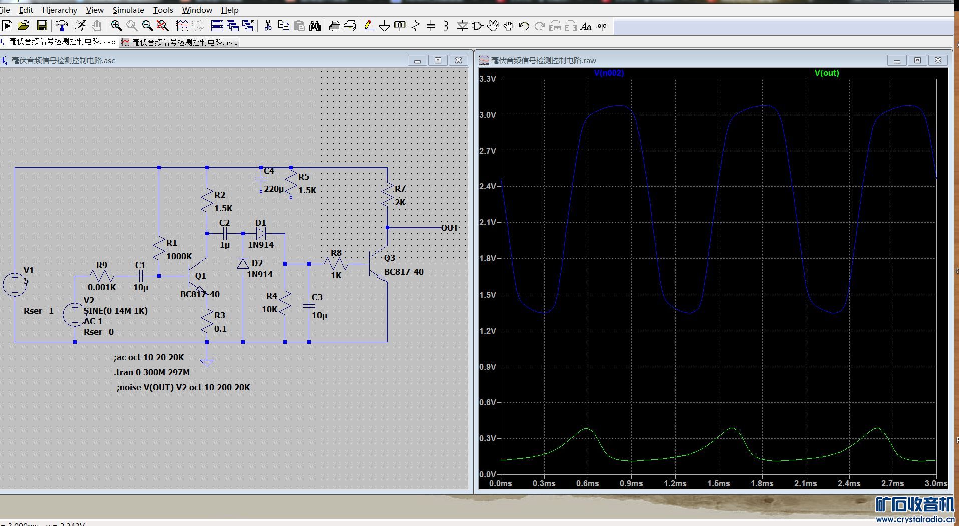Open the Hierarchy menu
The width and height of the screenshot is (959, 526).
point(60,10)
